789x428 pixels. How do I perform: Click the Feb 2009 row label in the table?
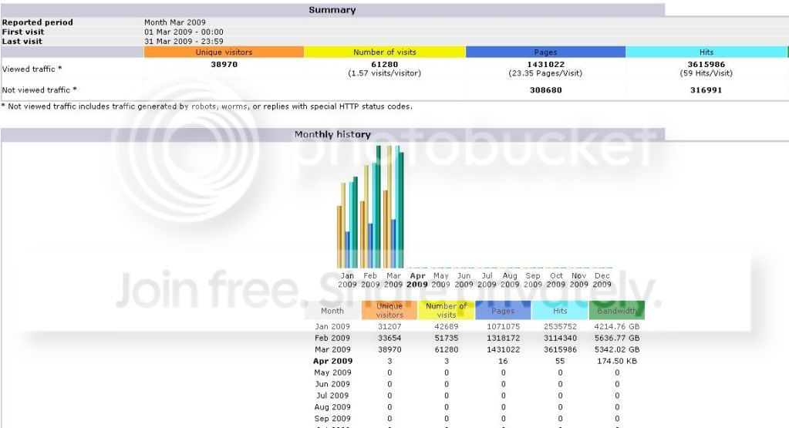(332, 338)
